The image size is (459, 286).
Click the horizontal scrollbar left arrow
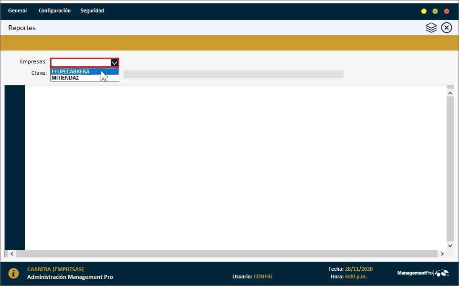(12, 254)
